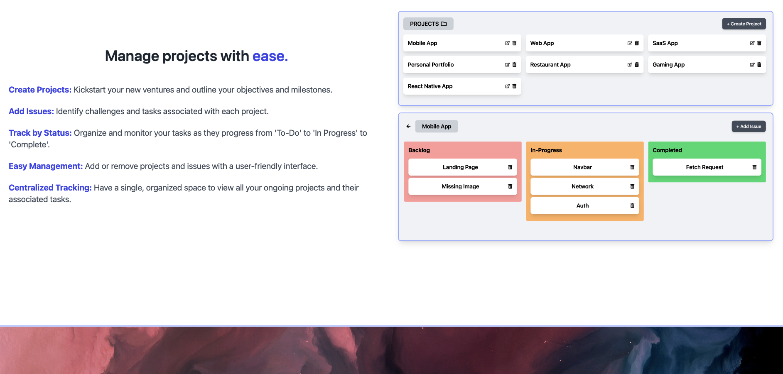This screenshot has height=374, width=783.
Task: Open the Web App project card
Action: pyautogui.click(x=573, y=43)
